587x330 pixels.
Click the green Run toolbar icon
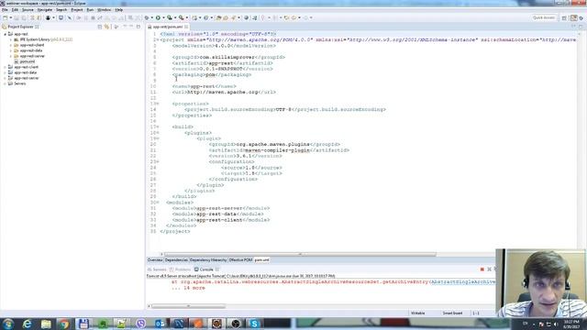tap(159, 17)
